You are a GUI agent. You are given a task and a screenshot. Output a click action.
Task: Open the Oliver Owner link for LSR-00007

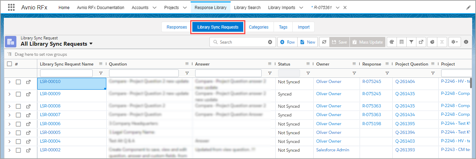(x=329, y=115)
